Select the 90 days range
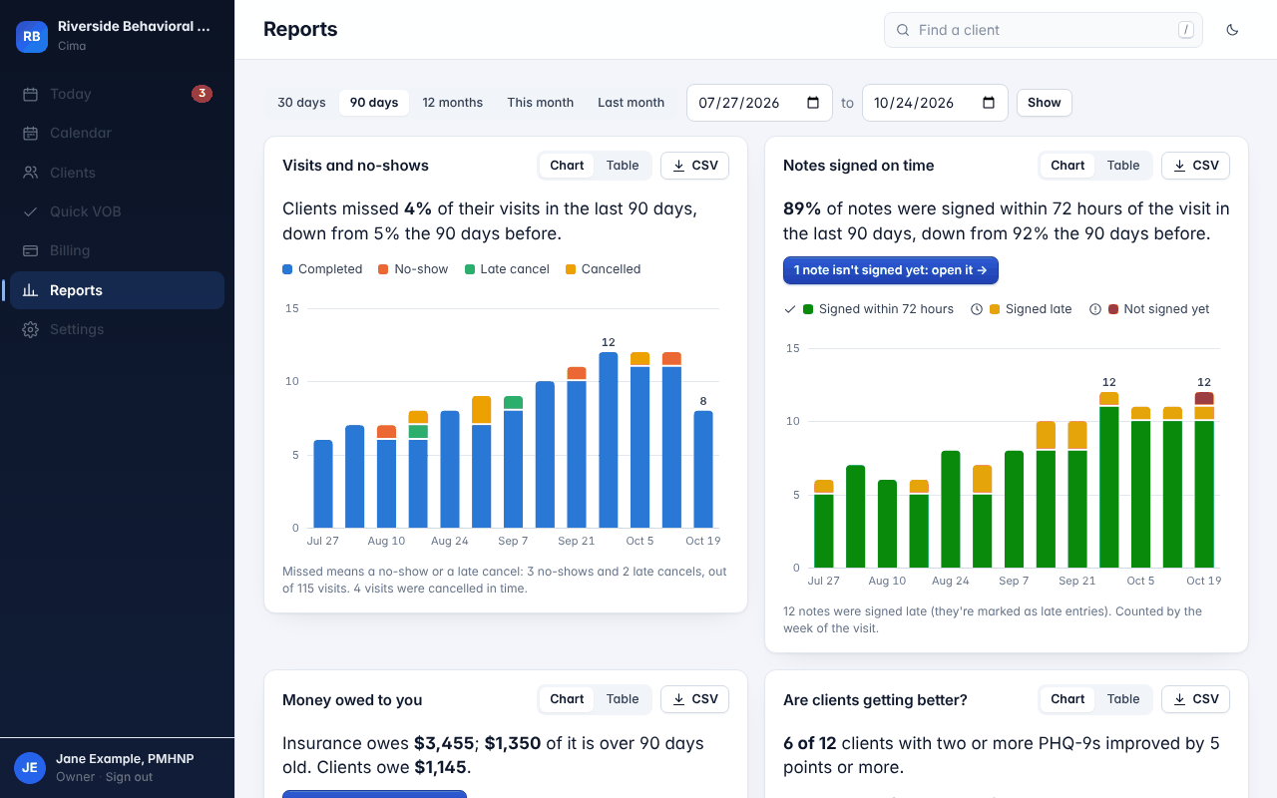The height and width of the screenshot is (798, 1277). (374, 103)
